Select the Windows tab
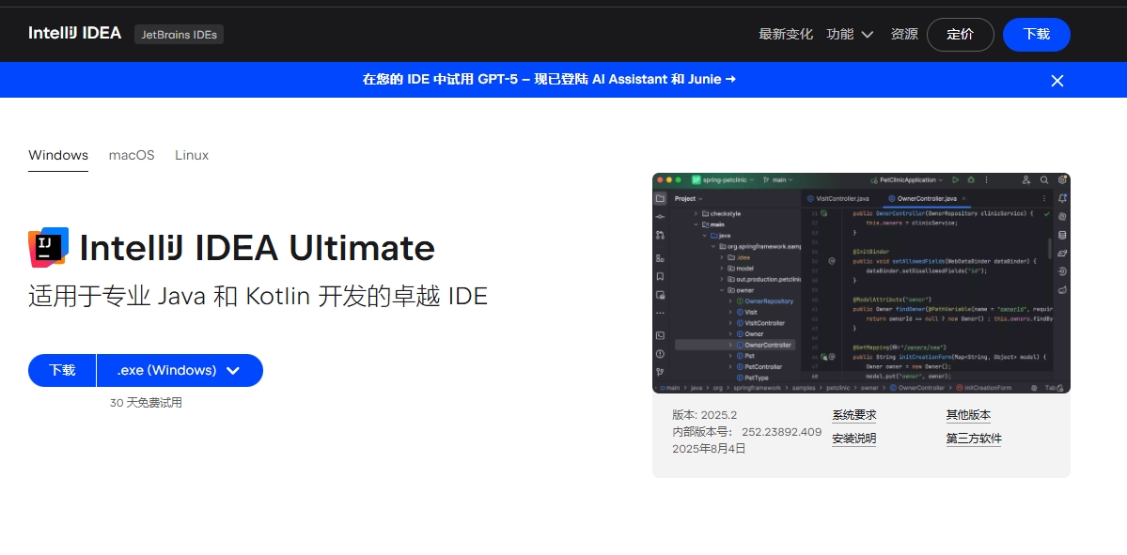 [x=58, y=155]
